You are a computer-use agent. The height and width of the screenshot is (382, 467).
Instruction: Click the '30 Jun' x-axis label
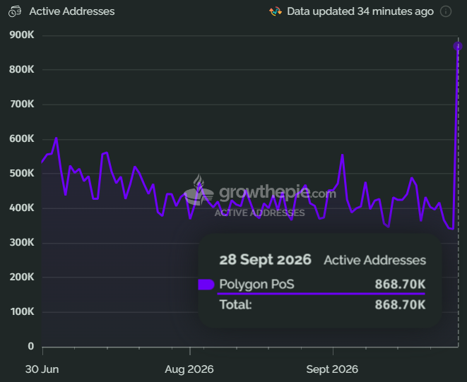point(42,369)
